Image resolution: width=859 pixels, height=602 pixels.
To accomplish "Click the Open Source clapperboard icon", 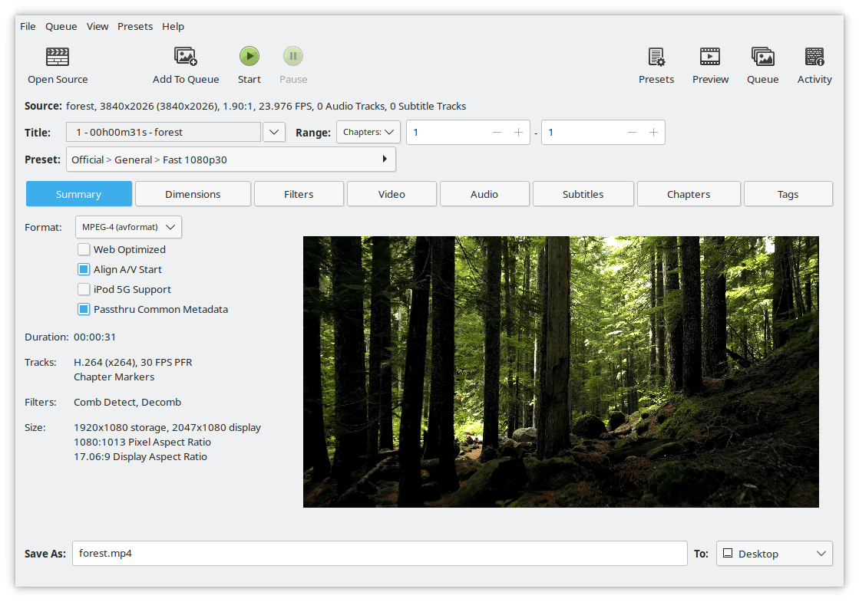I will pyautogui.click(x=58, y=57).
